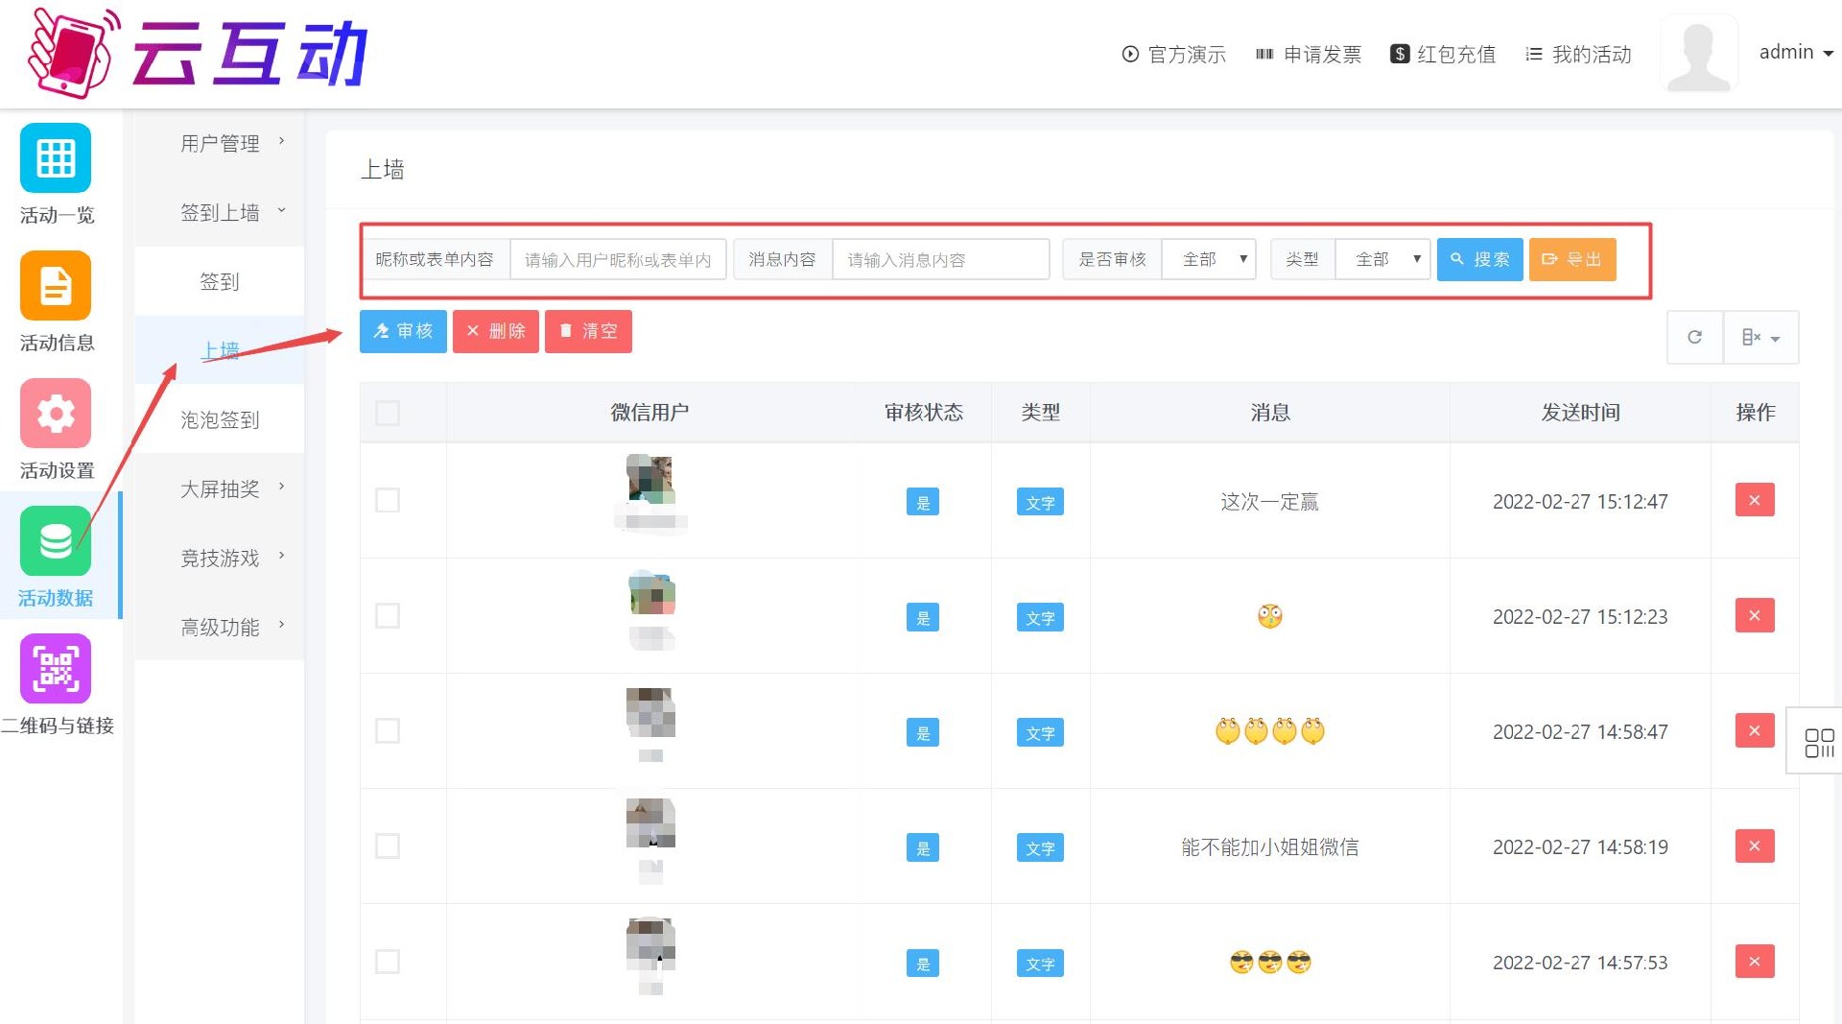This screenshot has width=1842, height=1024.
Task: Select the 上墙 submenu item
Action: (x=220, y=350)
